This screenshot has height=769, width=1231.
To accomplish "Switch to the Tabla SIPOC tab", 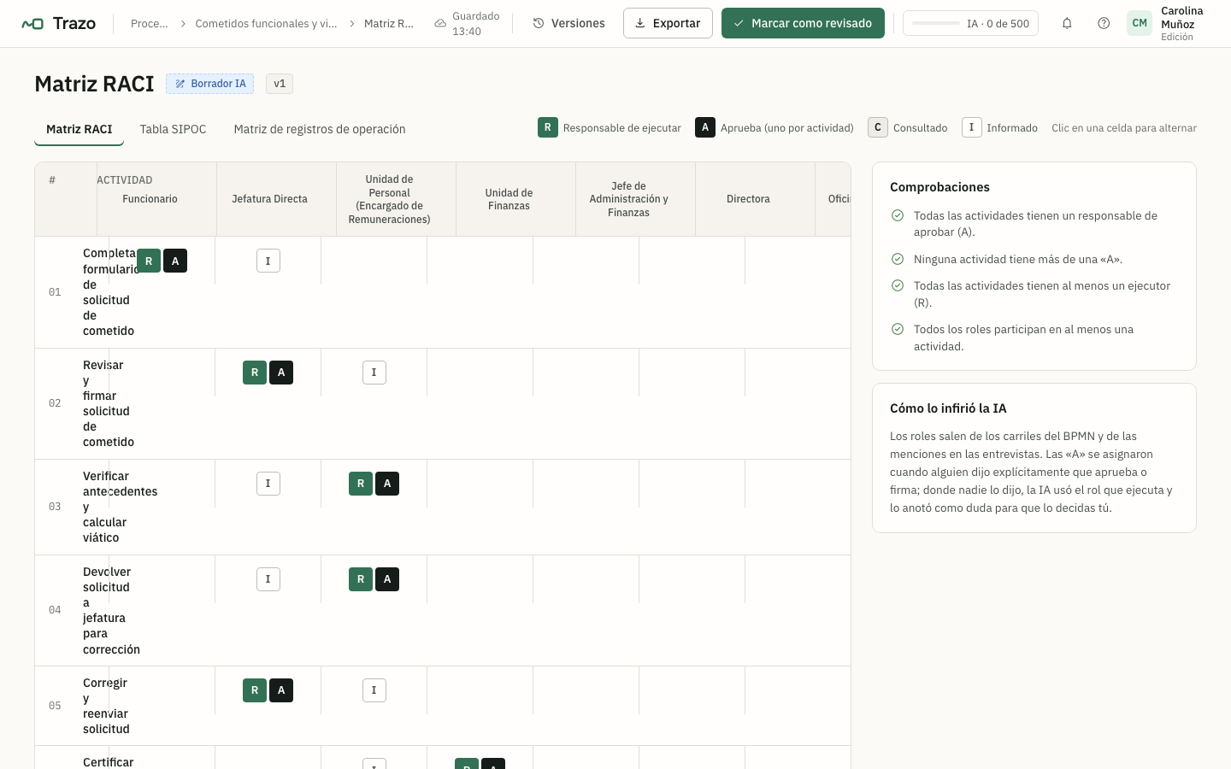I will coord(173,129).
